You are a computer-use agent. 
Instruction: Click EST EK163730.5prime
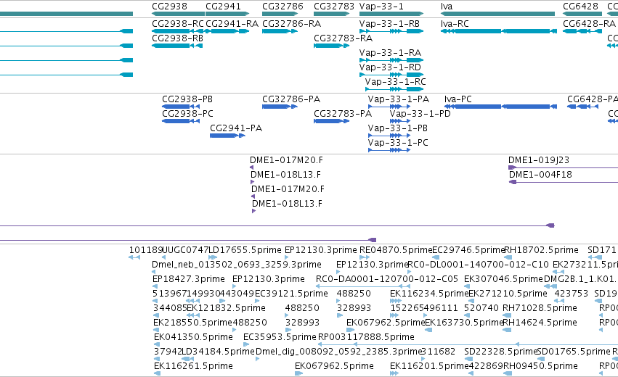(464, 323)
